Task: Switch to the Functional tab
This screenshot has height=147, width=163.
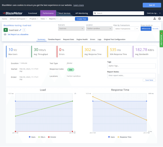Action: pos(33,13)
